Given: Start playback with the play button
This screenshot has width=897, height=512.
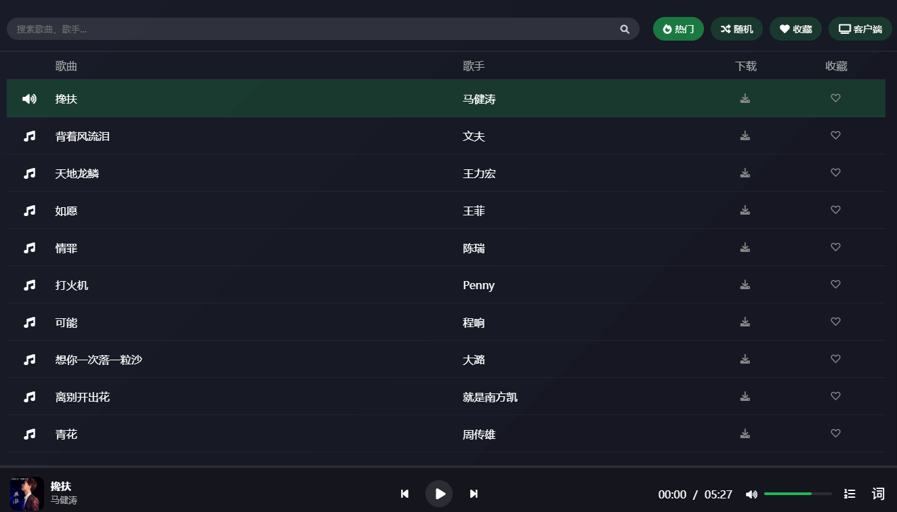Looking at the screenshot, I should [x=439, y=494].
